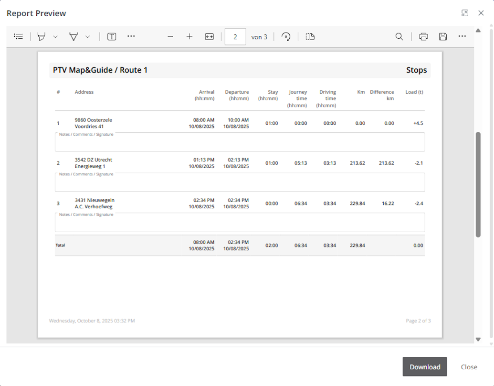Click the Download button
Screen dimensions: 494x386
coord(425,367)
